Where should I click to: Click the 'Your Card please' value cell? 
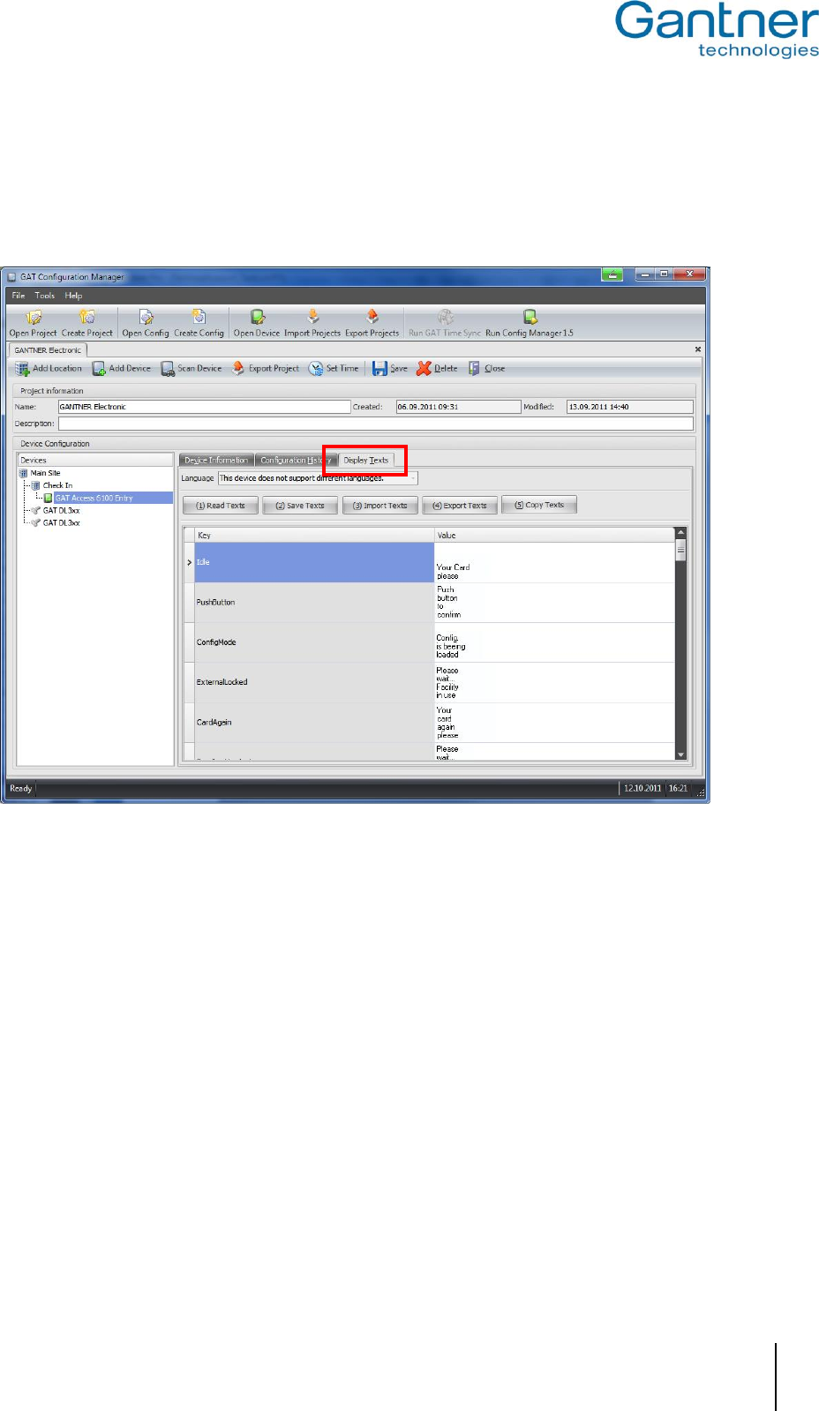tap(554, 562)
